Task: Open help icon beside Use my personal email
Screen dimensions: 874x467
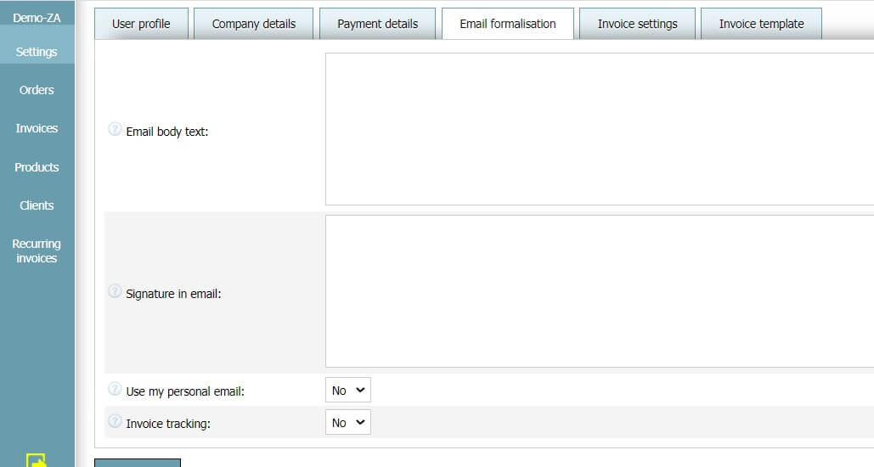Action: (x=115, y=389)
